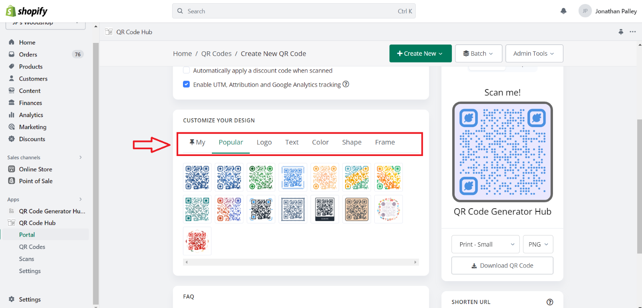The image size is (642, 308).
Task: Open Jonathan Palley account avatar
Action: [585, 11]
